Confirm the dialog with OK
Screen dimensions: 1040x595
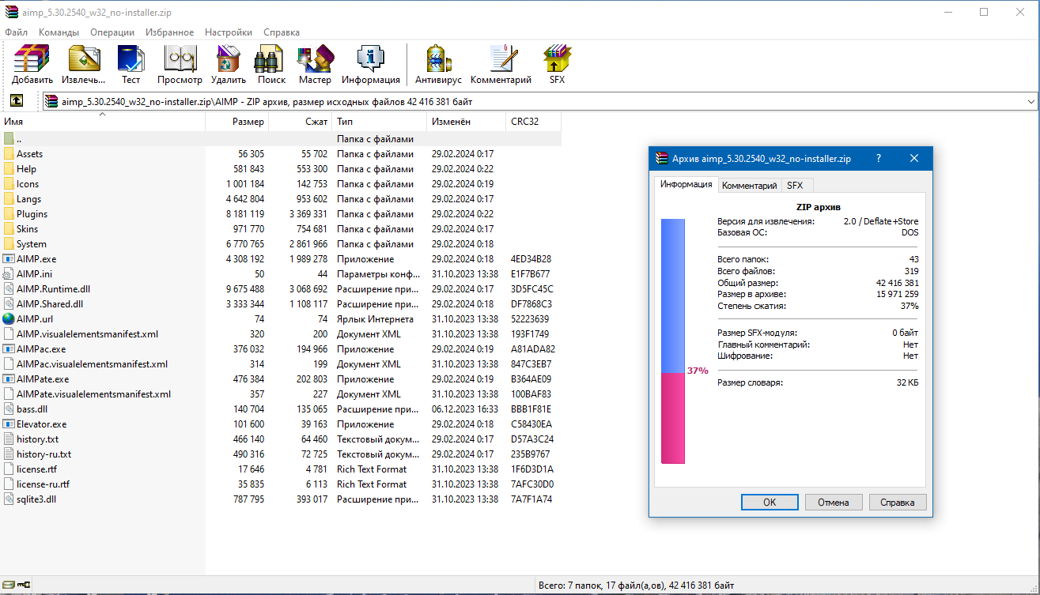[x=770, y=503]
